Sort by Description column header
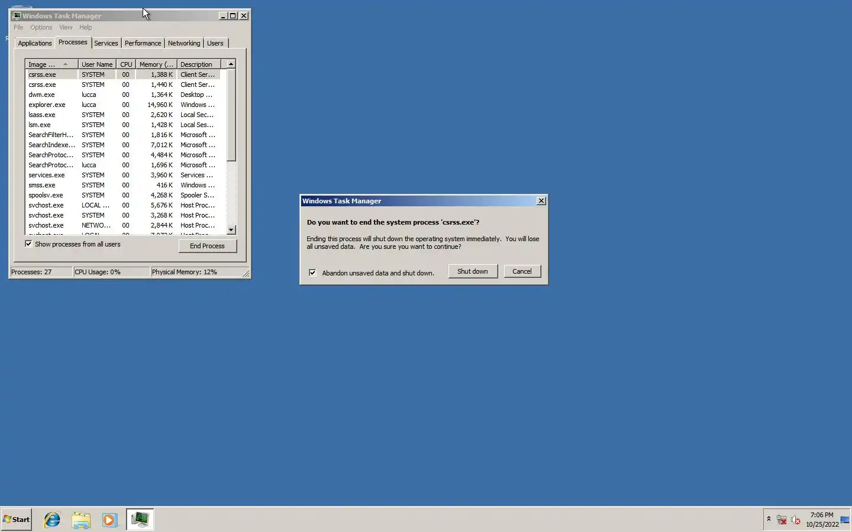The image size is (852, 532). 199,64
